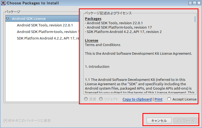Click the application icon in the title bar
Viewport: 202px width, 128px height.
click(x=3, y=3)
